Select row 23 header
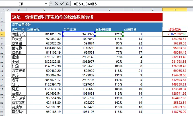 [x=3, y=112]
